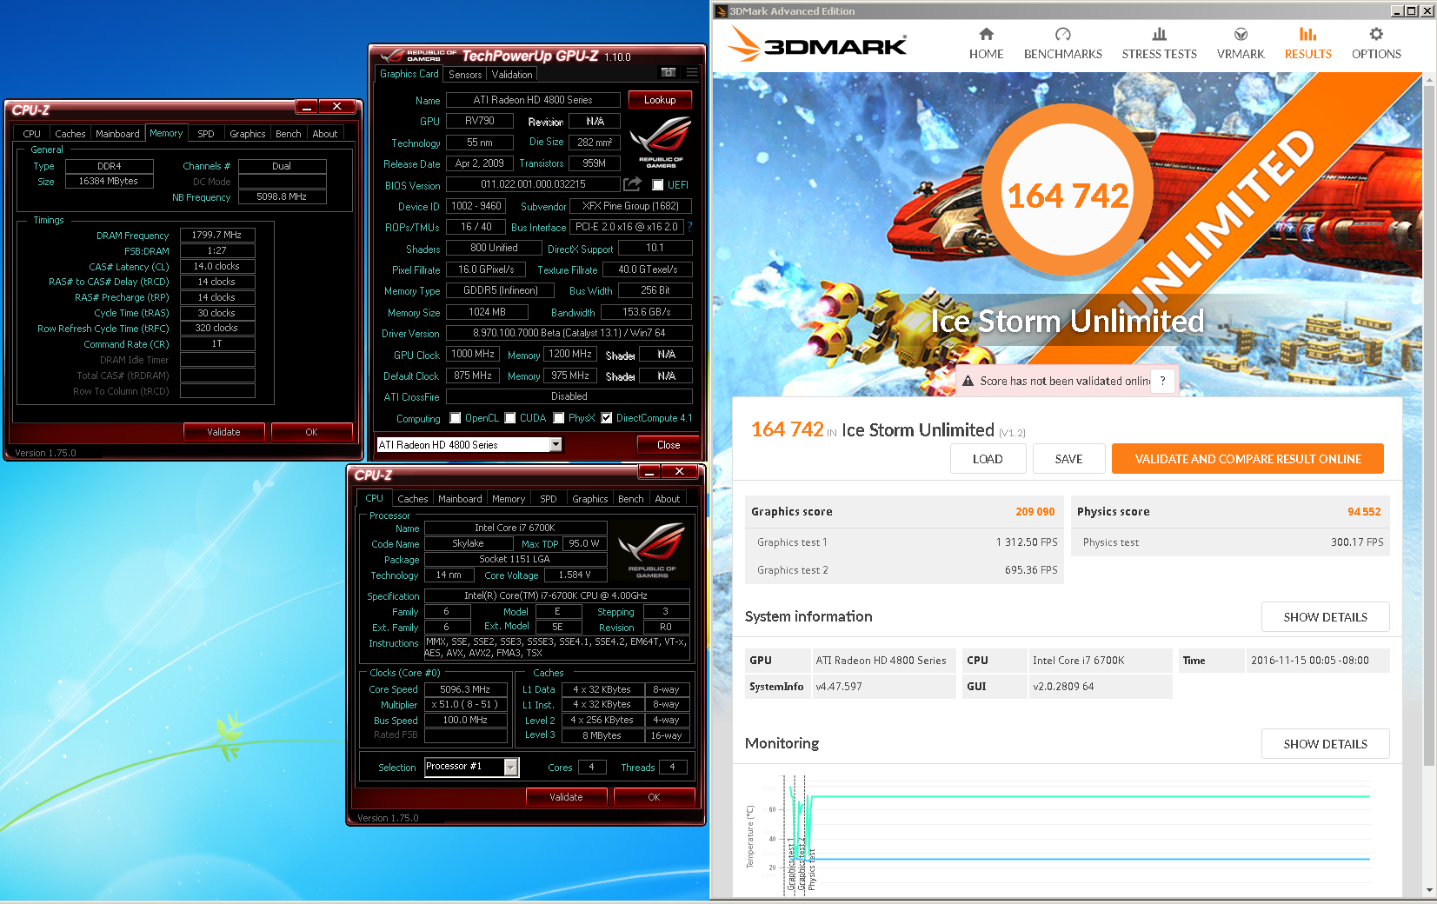Click ROG logo in CPU-Z CPU window
The height and width of the screenshot is (904, 1437).
pyautogui.click(x=652, y=551)
